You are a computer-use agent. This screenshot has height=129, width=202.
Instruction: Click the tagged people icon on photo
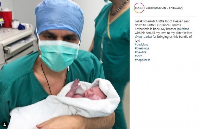point(5,125)
